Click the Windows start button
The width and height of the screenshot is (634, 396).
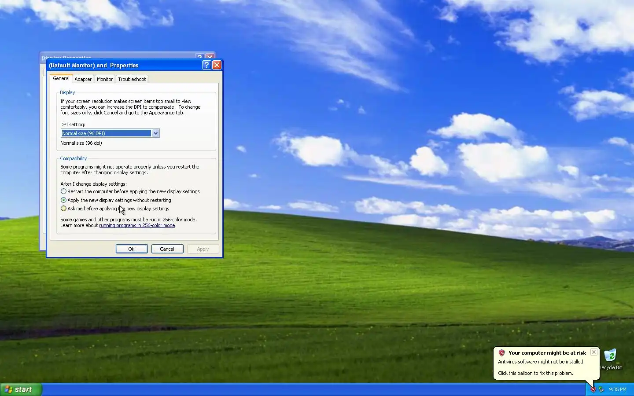(21, 389)
